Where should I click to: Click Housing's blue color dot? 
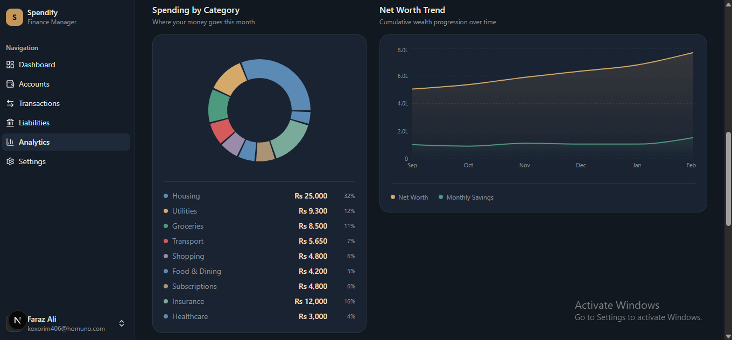tap(166, 196)
